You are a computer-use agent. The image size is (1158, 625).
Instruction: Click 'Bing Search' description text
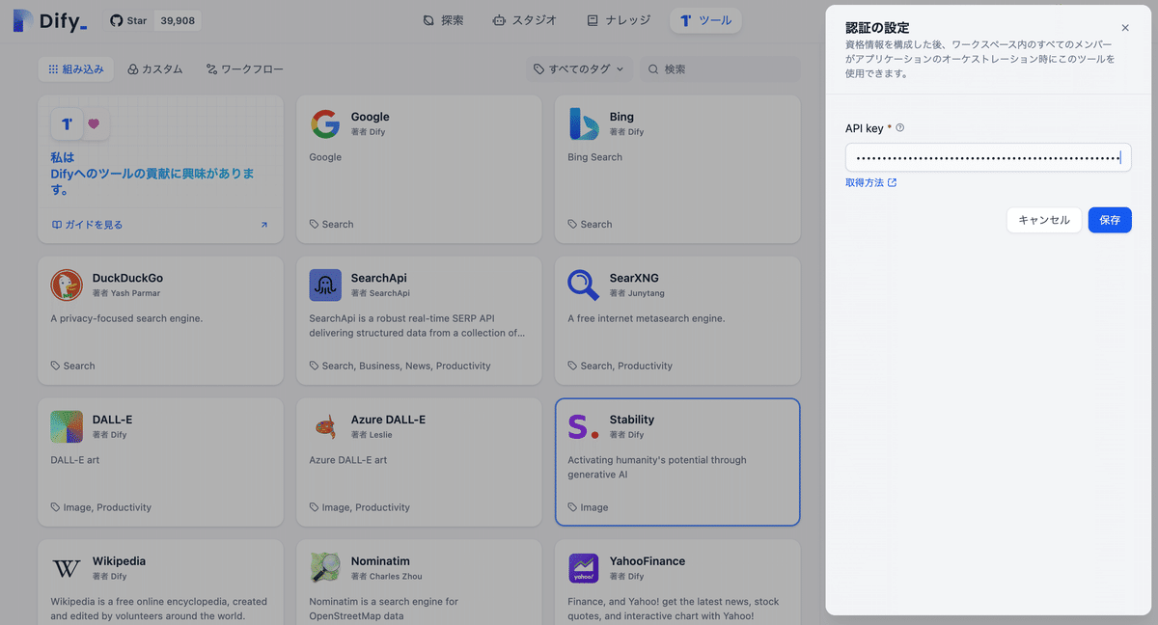pos(594,157)
